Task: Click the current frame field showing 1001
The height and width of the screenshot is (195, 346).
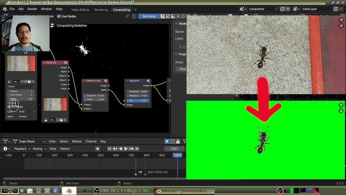Action: tap(174, 149)
